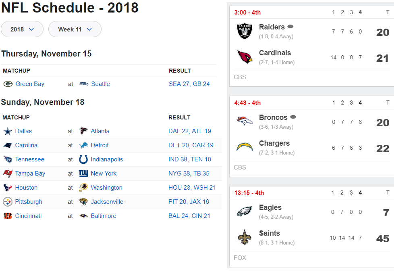Open the Houston team link
394x274 pixels.
[26, 188]
